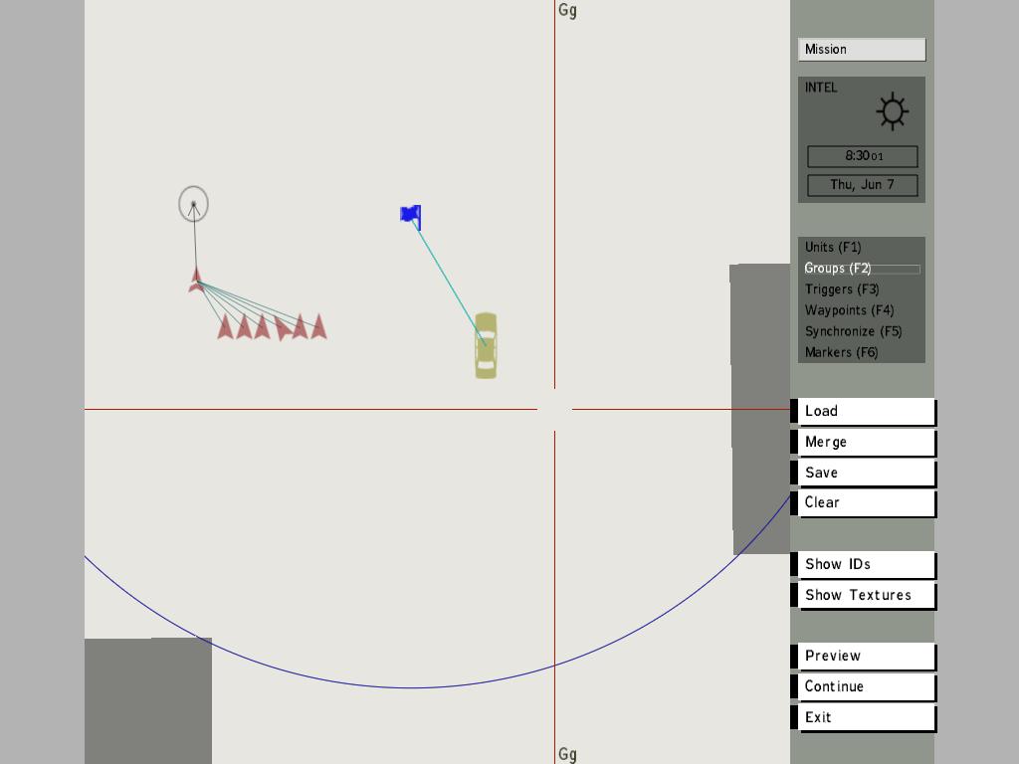Click the Thu, Jun 7 date field
Viewport: 1019px width, 764px height.
tap(863, 184)
